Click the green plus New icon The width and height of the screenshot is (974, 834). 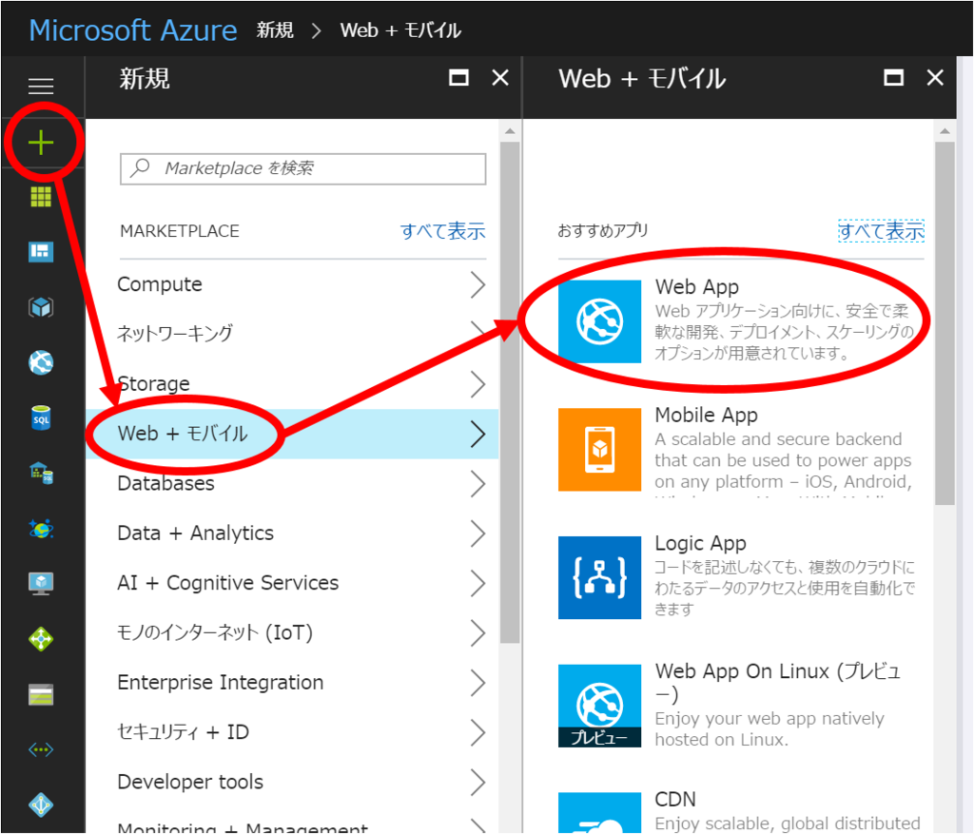41,143
